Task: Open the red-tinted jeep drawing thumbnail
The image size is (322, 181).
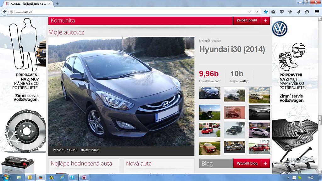Action: (x=234, y=112)
